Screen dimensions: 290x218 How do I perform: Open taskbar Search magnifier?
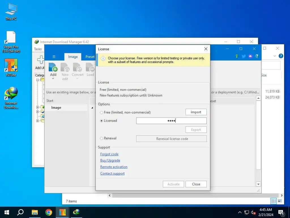pyautogui.click(x=20, y=212)
